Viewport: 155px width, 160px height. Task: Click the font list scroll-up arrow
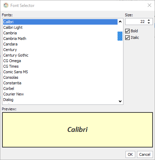pos(120,22)
